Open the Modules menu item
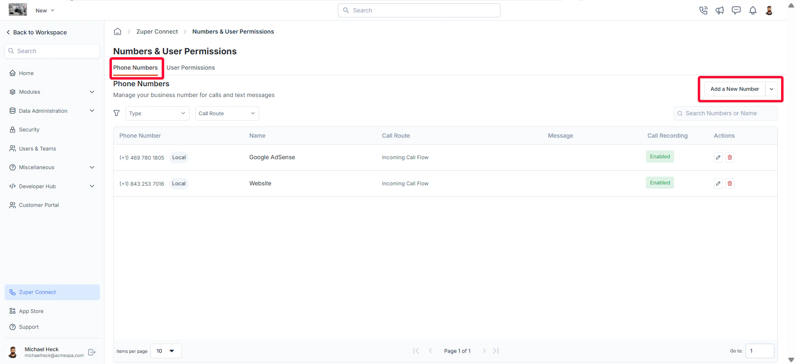The height and width of the screenshot is (364, 796). click(x=29, y=92)
